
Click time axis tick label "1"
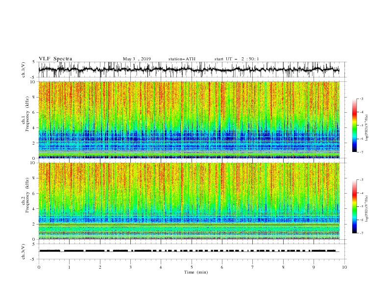coord(69,267)
